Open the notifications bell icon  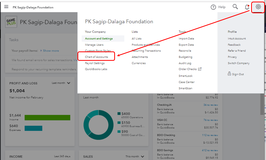tap(247, 7)
